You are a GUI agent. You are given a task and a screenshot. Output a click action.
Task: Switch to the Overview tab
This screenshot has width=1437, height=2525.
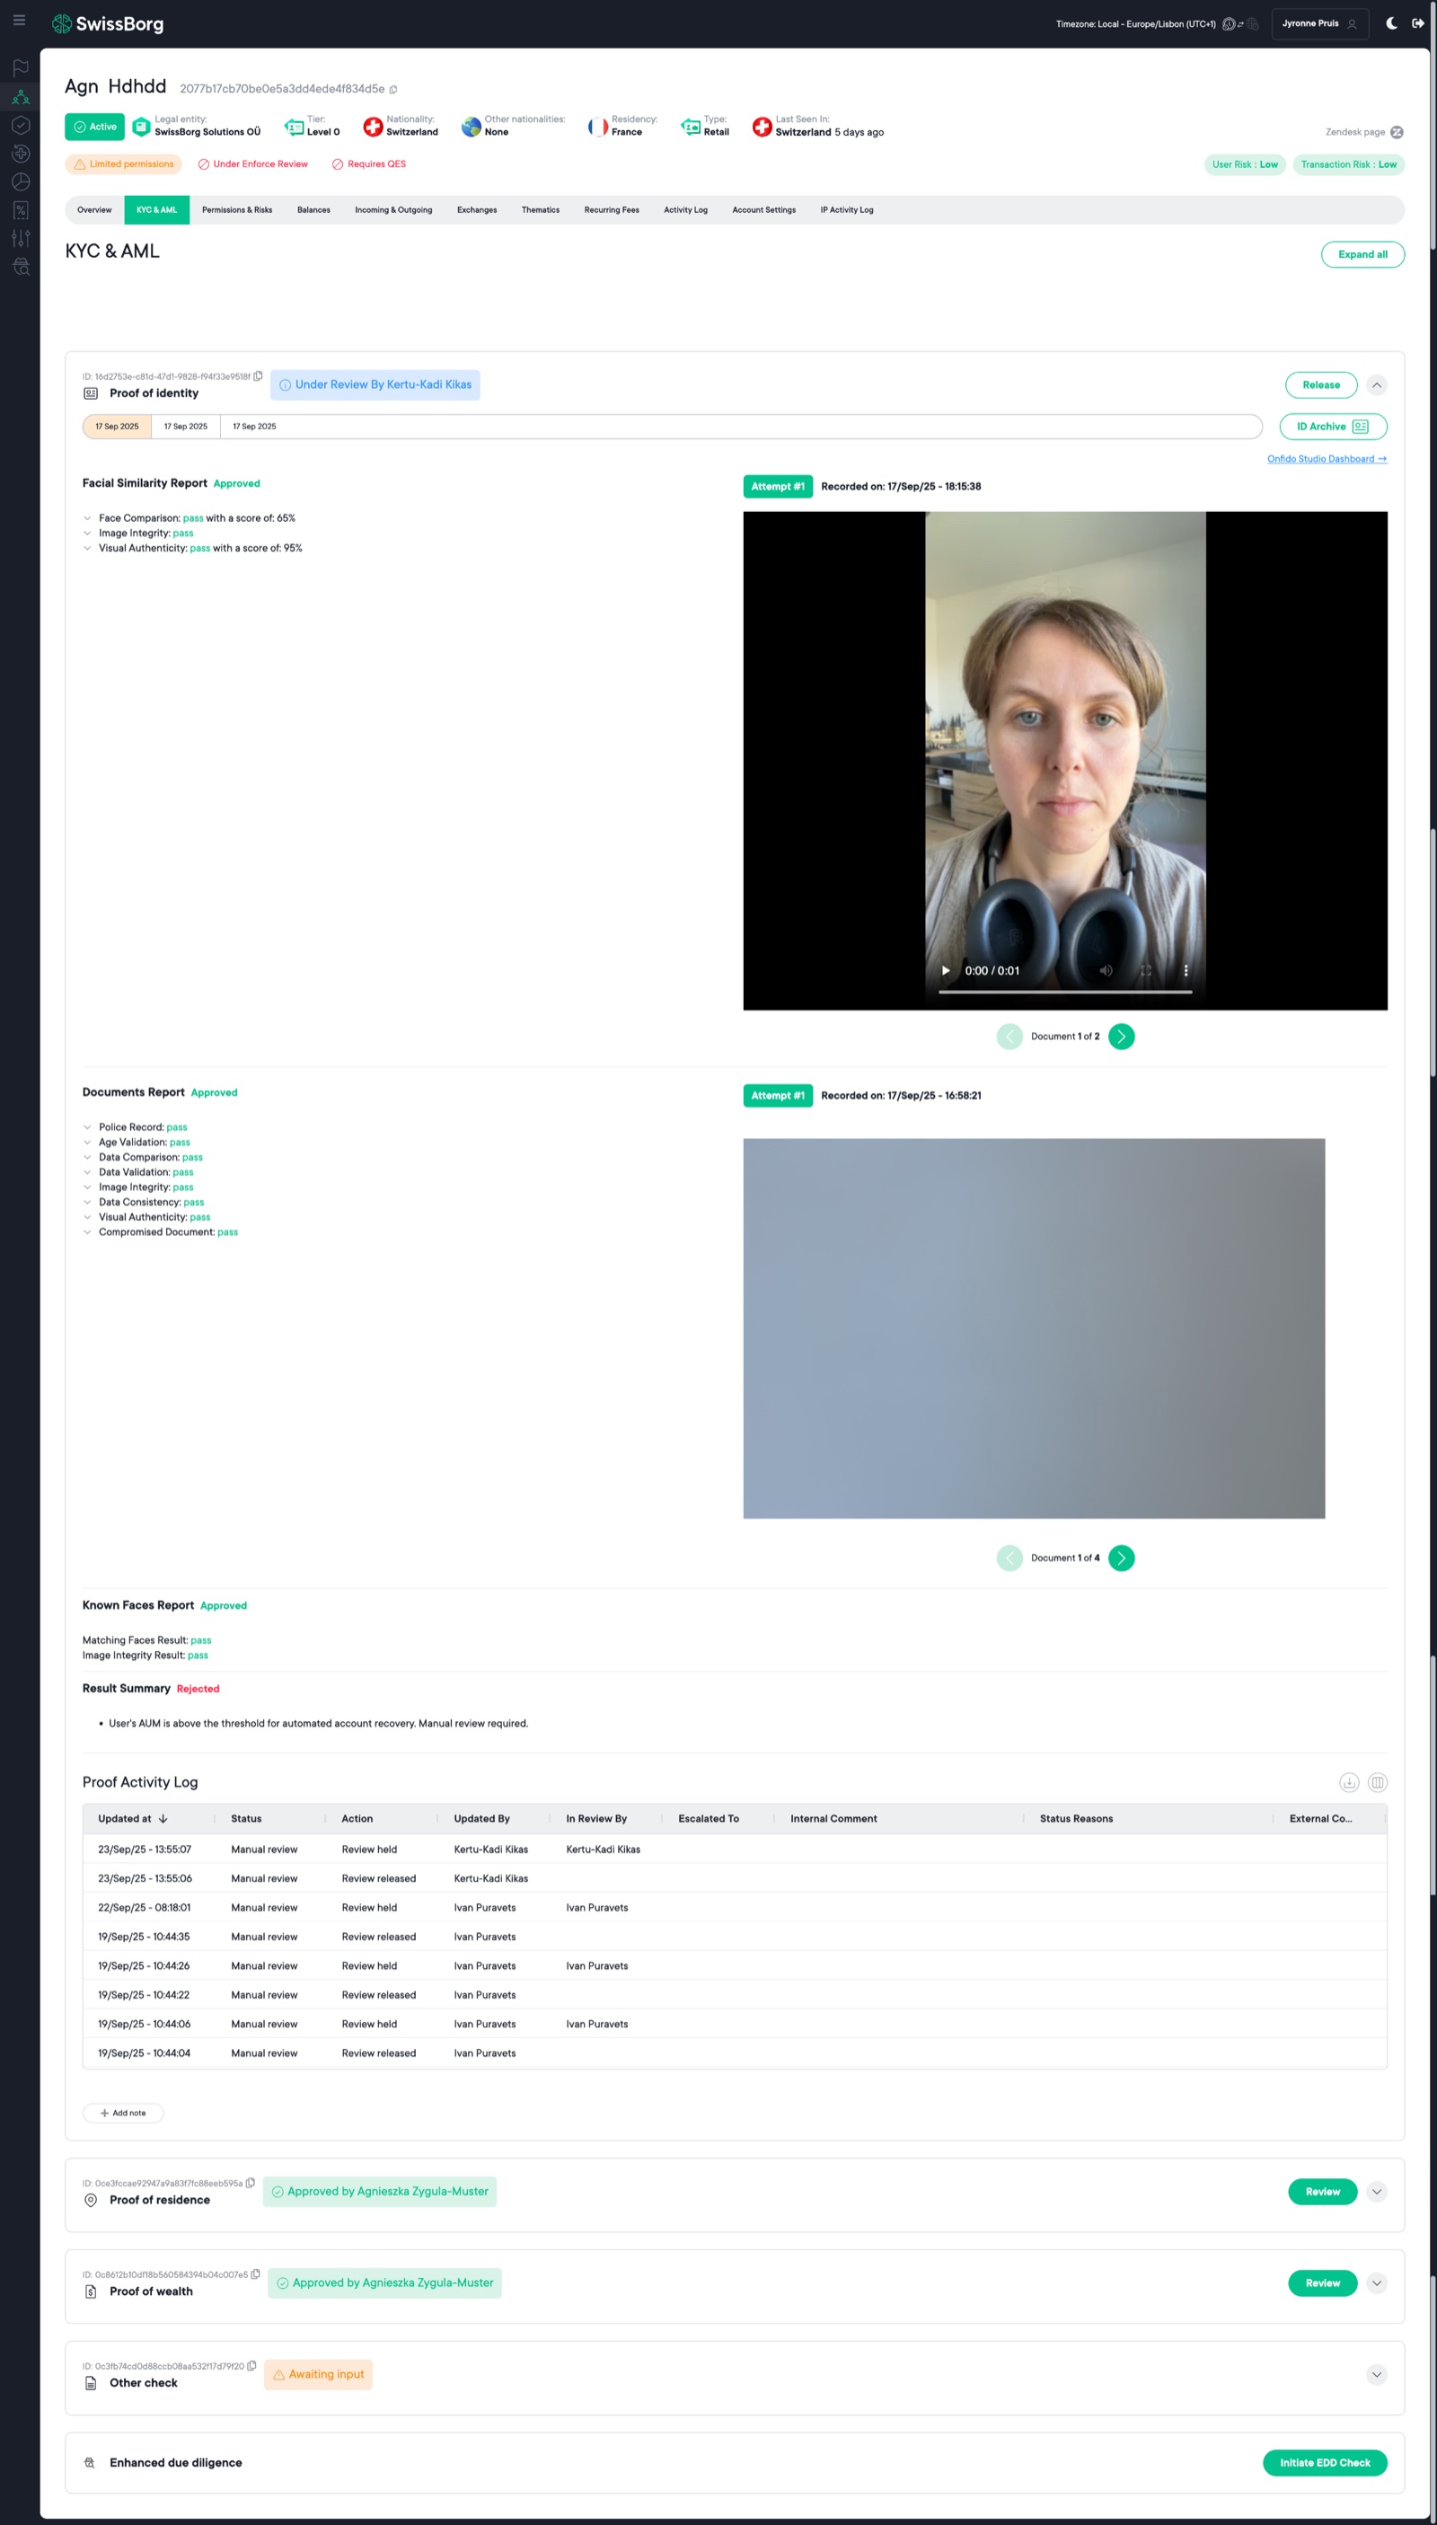94,210
